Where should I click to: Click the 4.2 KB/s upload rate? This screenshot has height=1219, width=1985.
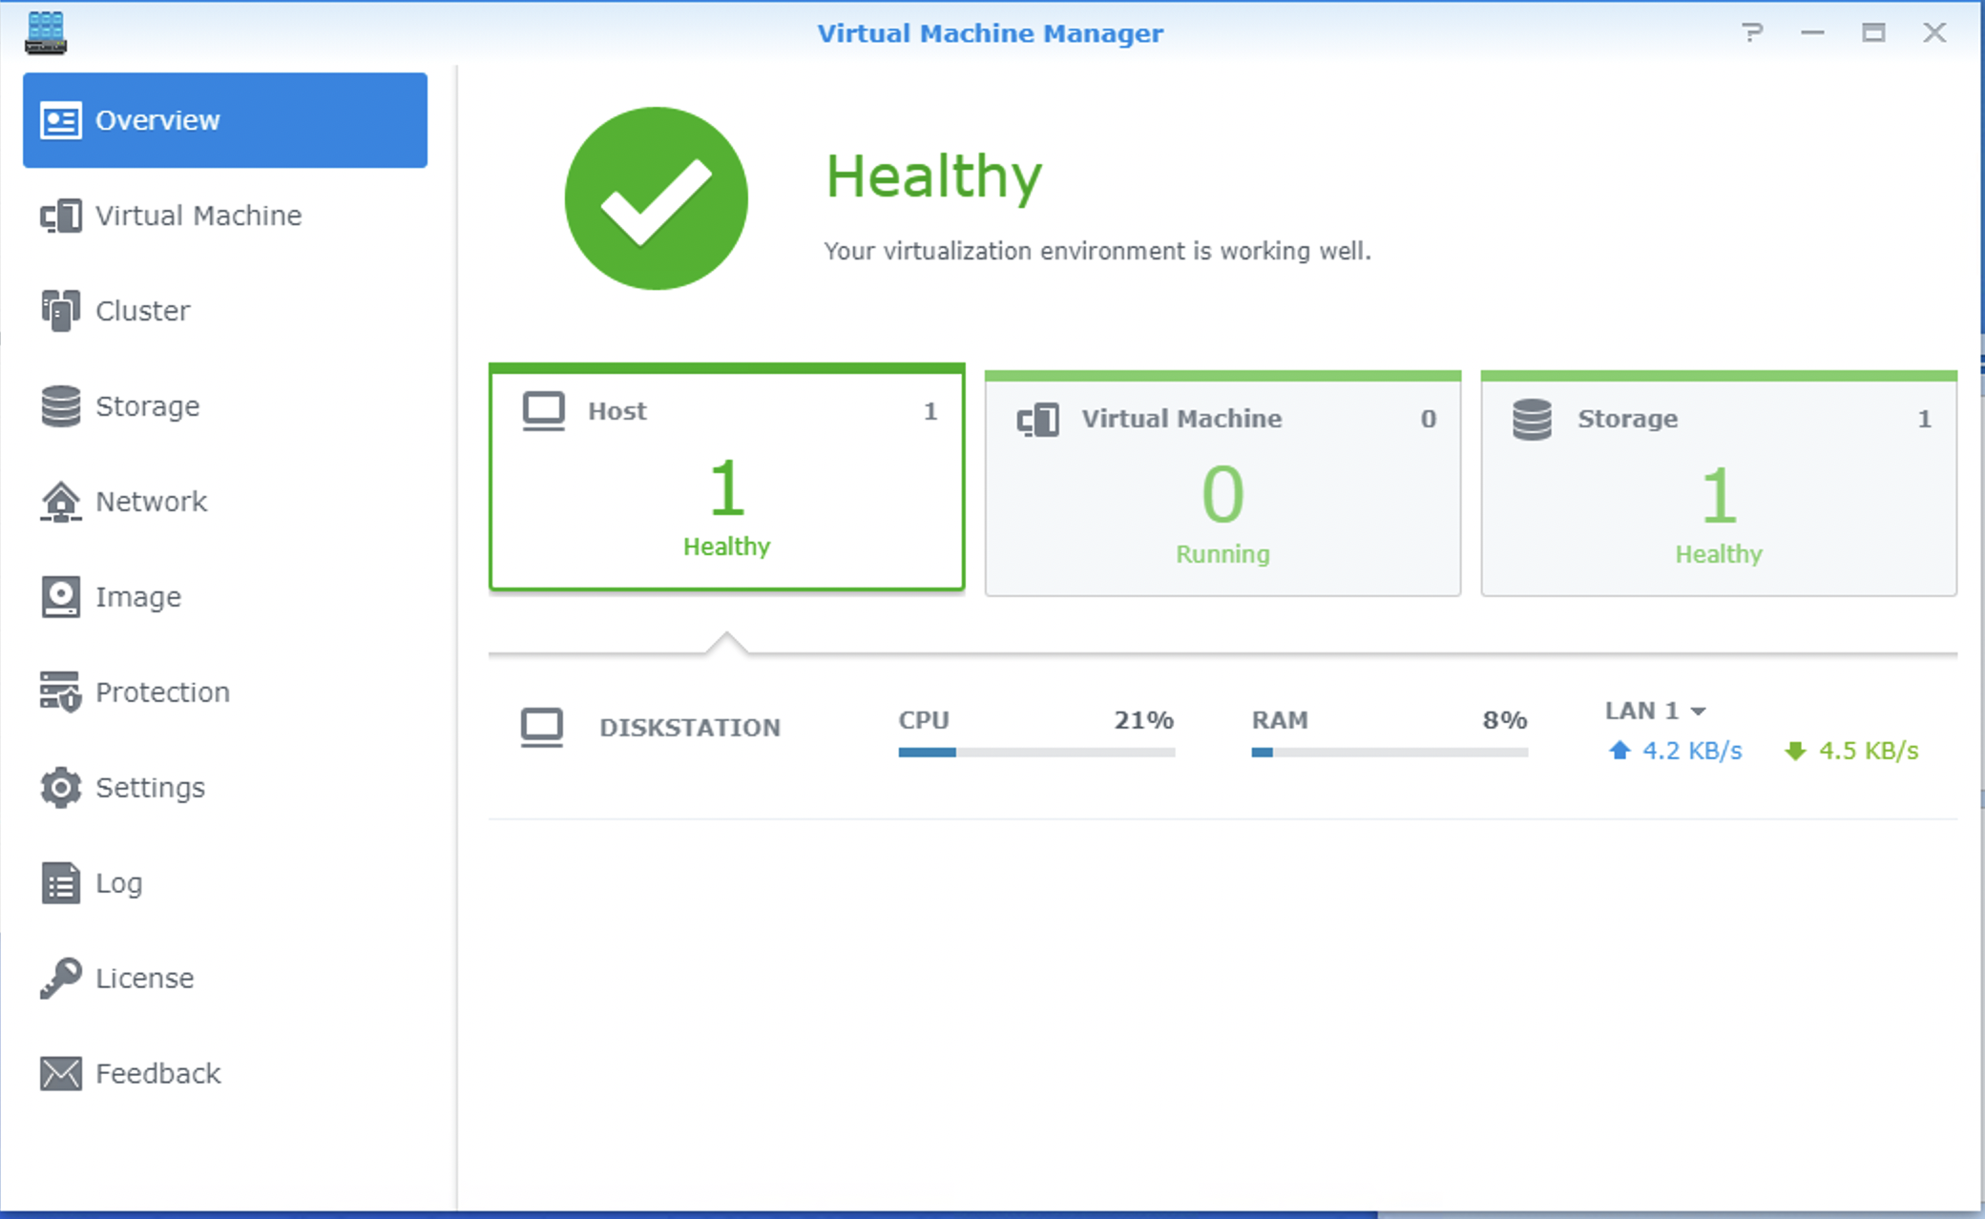coord(1692,751)
